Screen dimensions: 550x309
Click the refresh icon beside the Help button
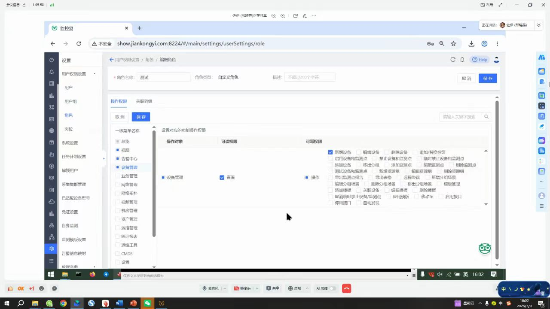coord(453,60)
